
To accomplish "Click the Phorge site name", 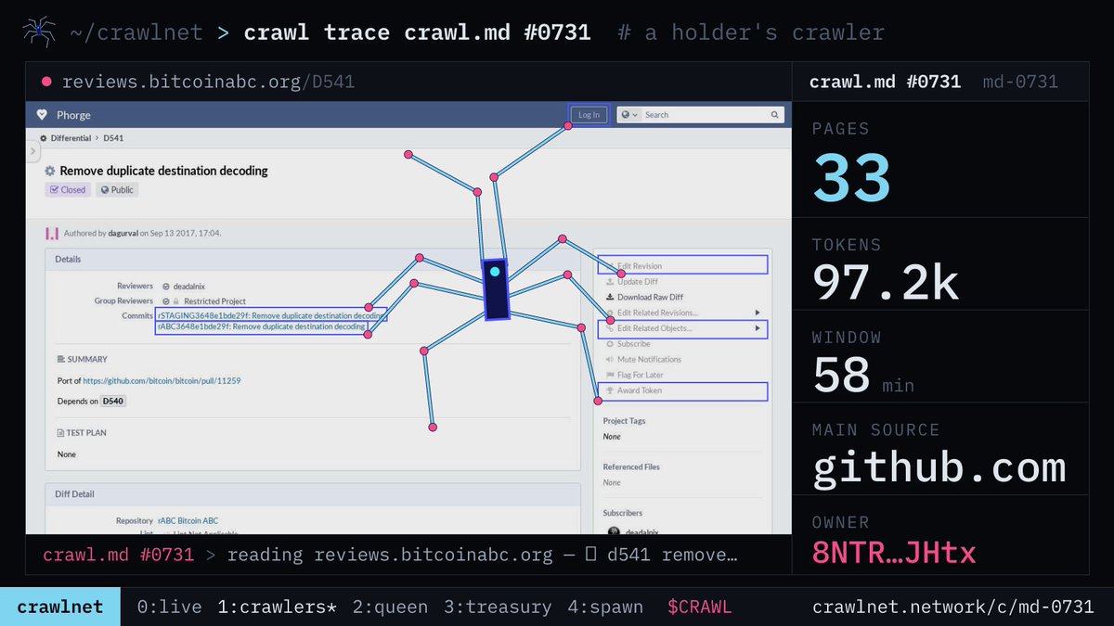I will coord(73,115).
